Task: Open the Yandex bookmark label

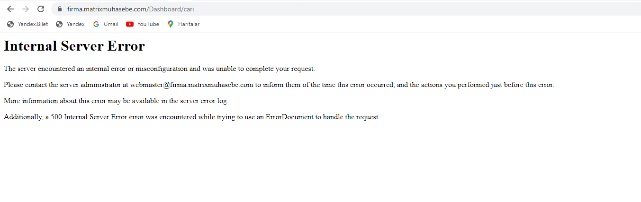Action: pos(75,24)
